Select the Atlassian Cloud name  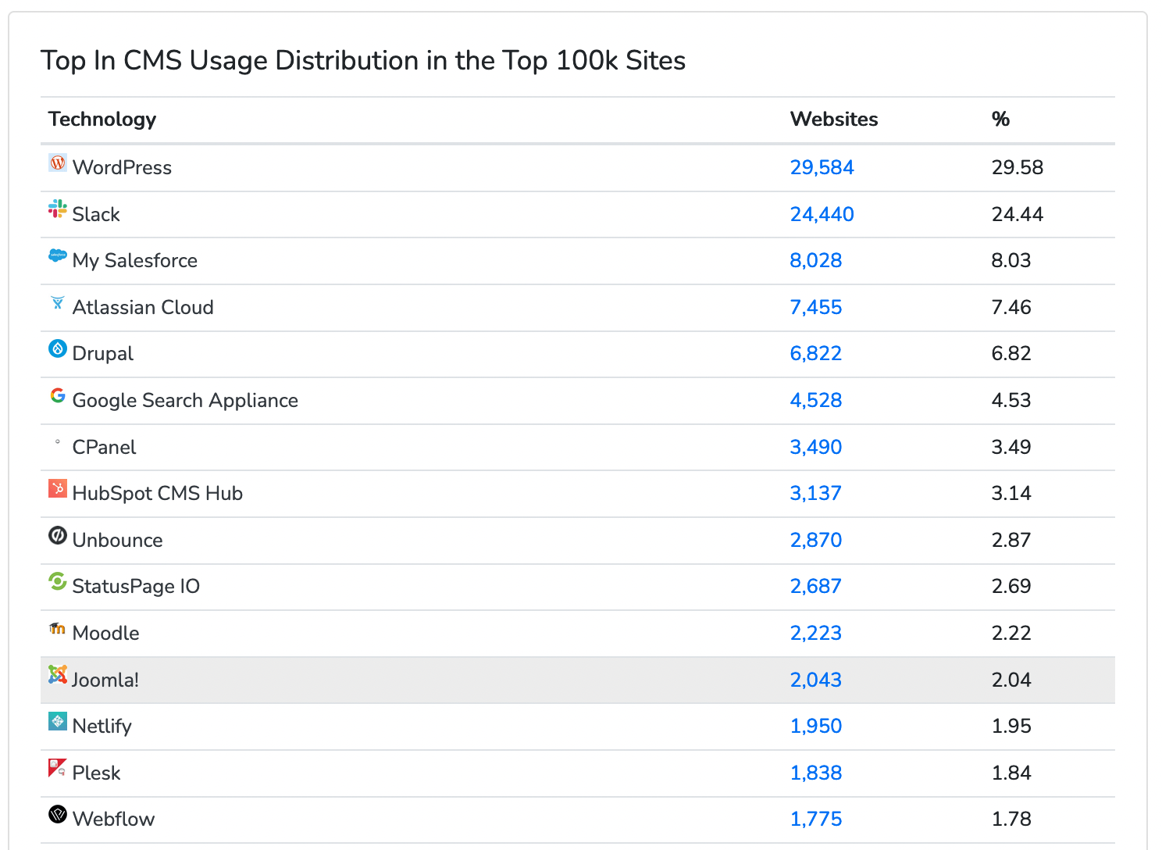(143, 307)
